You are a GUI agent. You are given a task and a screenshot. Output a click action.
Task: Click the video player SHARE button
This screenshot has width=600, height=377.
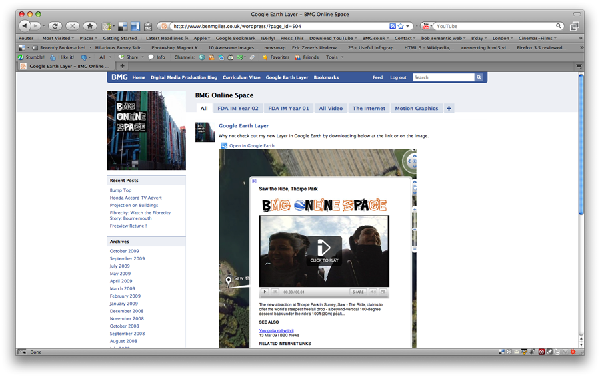[x=358, y=292]
